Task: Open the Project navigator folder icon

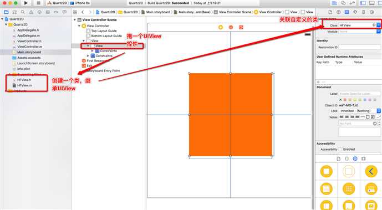Action: [x=6, y=12]
